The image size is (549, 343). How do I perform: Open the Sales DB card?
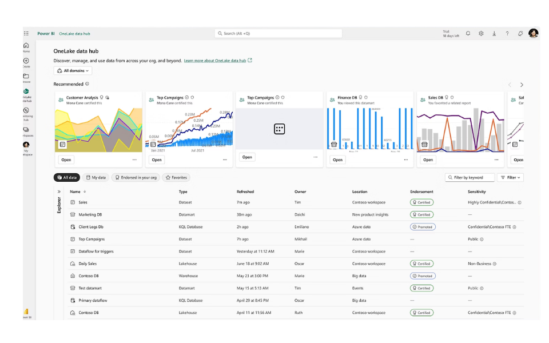pos(428,159)
